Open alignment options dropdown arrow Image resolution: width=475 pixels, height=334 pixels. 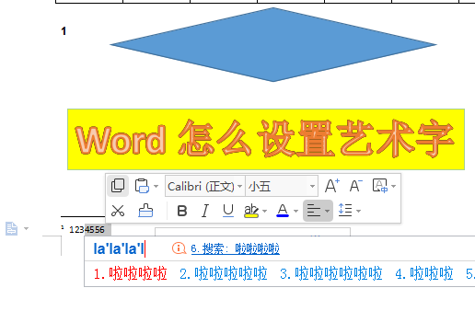(x=327, y=211)
